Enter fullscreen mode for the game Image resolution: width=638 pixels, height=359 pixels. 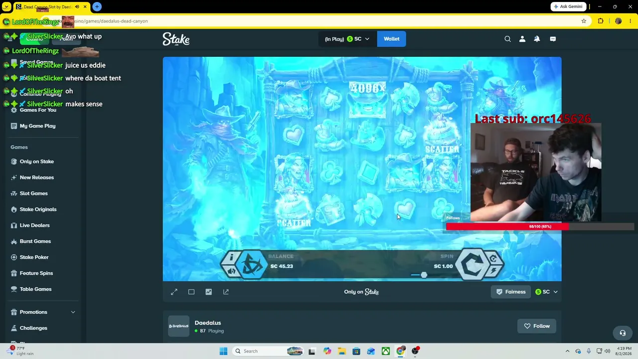point(174,292)
